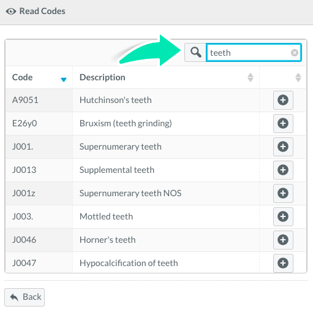Add Bruxism (teeth grinding) code

click(x=283, y=123)
